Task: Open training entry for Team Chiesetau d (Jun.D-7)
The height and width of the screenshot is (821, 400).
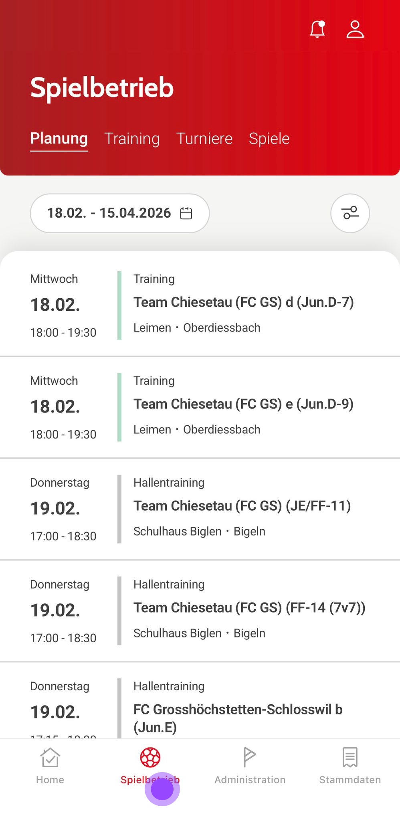Action: click(x=243, y=303)
